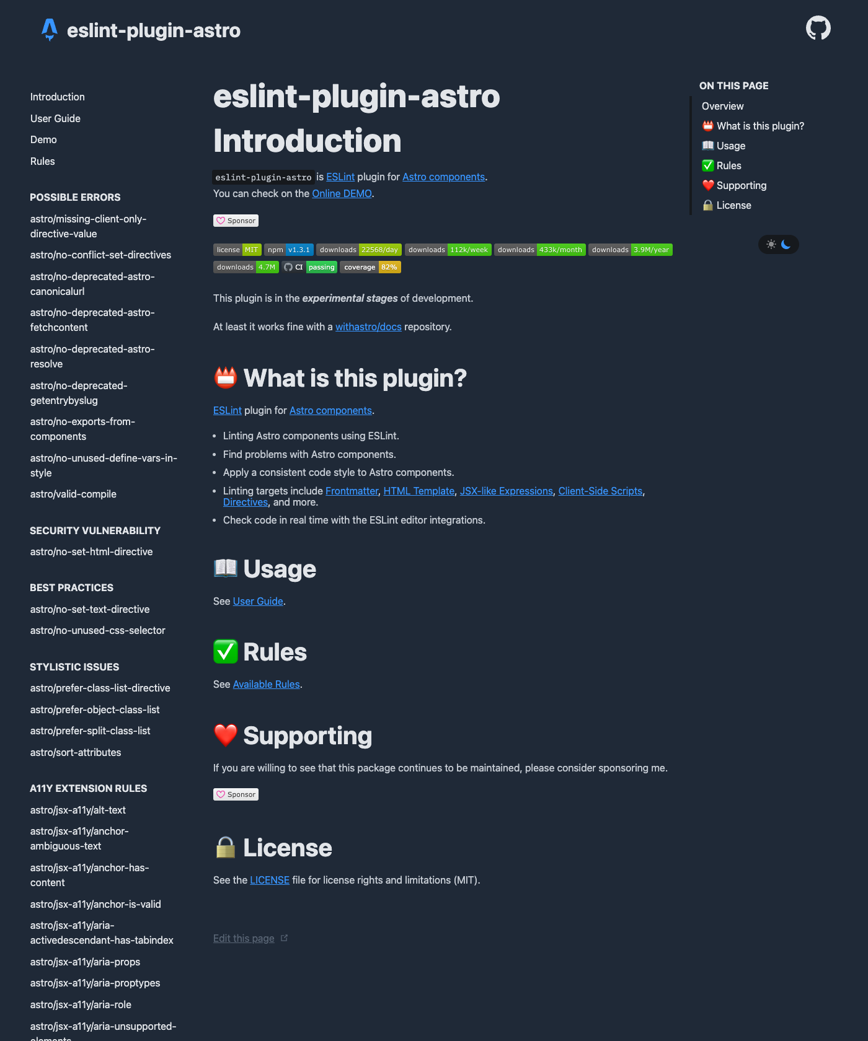Click the Edit this page link
This screenshot has width=868, height=1041.
243,938
